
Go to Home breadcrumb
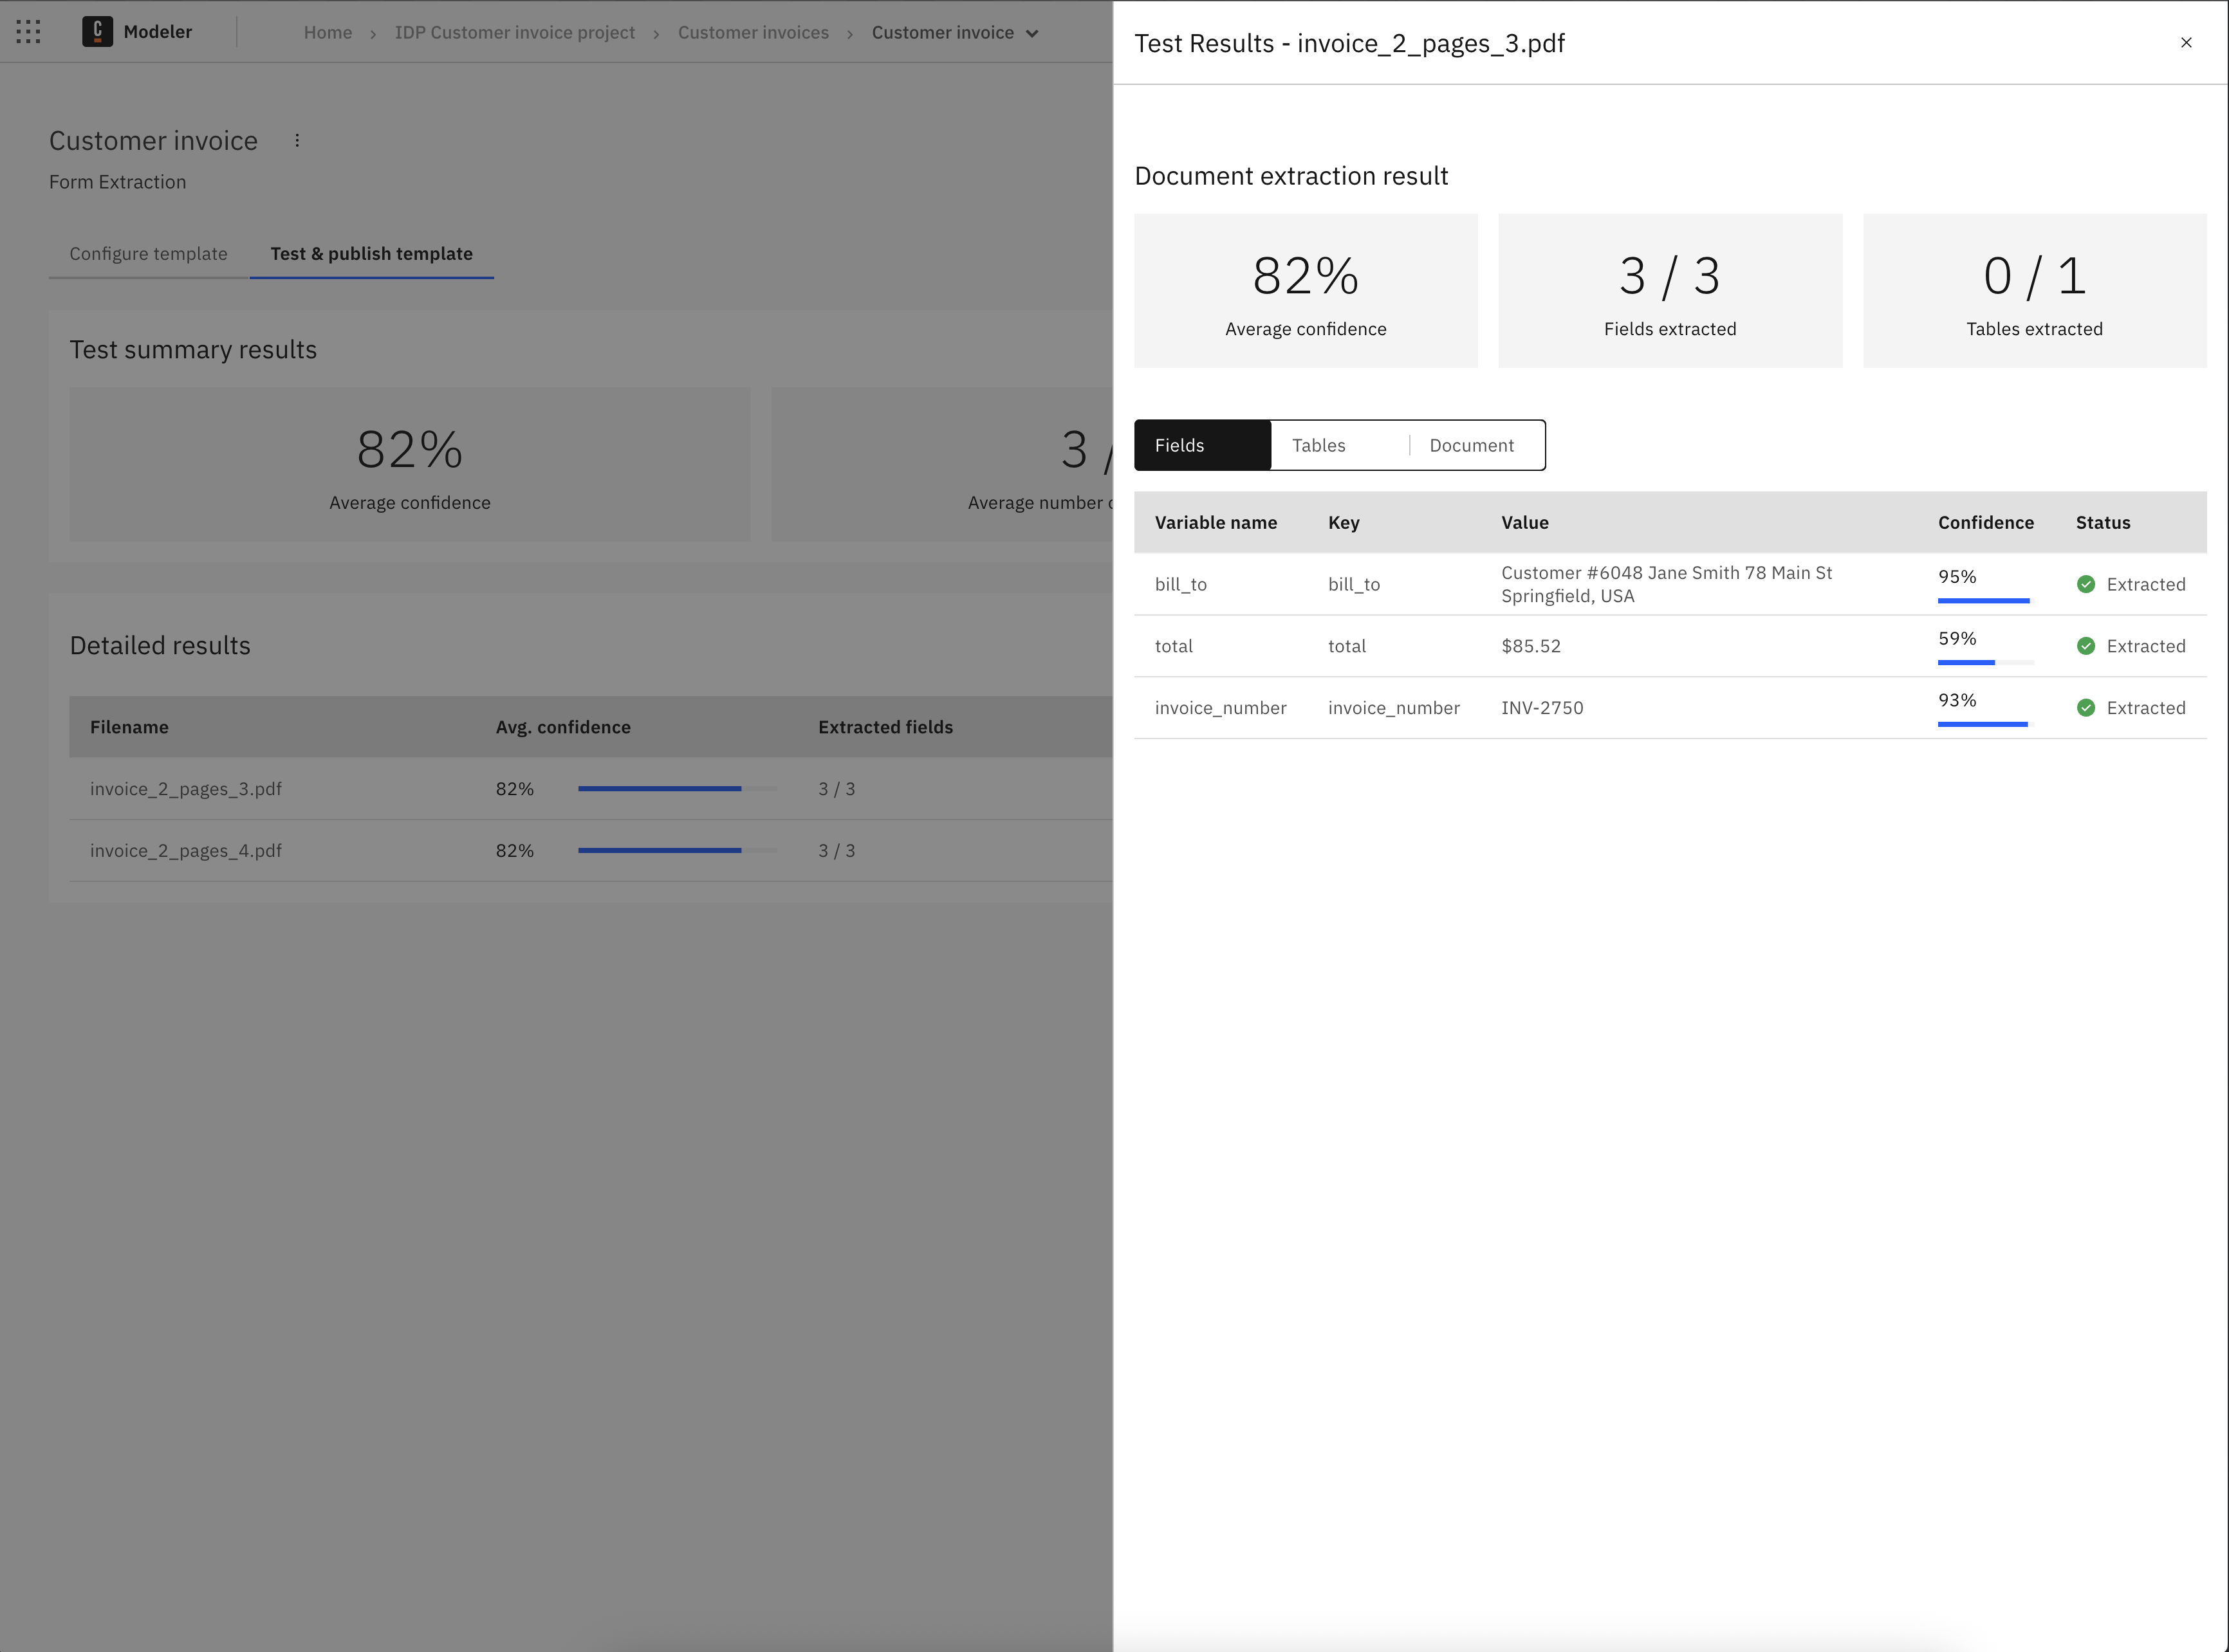[328, 32]
